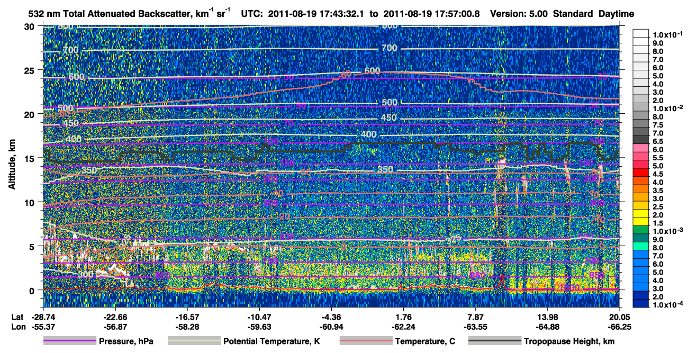Select the salmon Temperature legend line swatch
This screenshot has width=688, height=353.
tap(366, 341)
